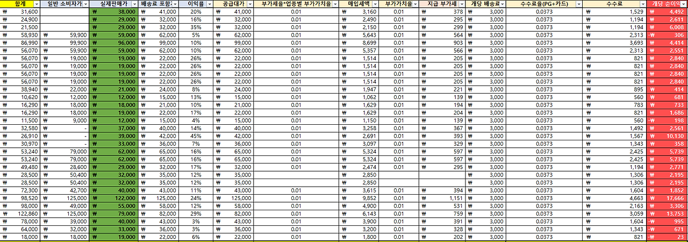Click the red net profit cell 198
The height and width of the screenshot is (242, 688).
click(x=668, y=120)
